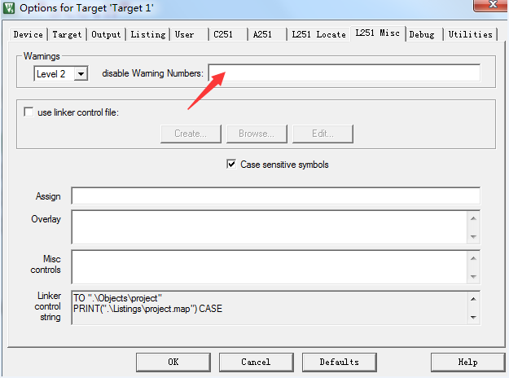Confirm settings with OK button
Viewport: 509px width, 378px height.
173,362
